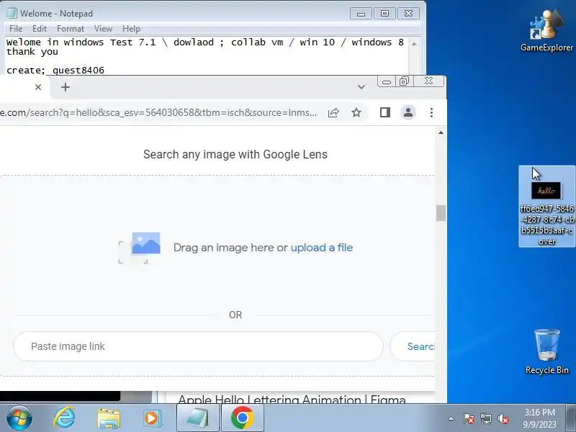
Task: Click the Notepad text line 'thank you'
Action: (x=32, y=52)
